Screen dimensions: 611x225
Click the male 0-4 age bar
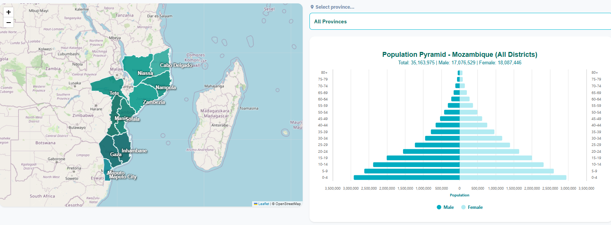tap(406, 178)
